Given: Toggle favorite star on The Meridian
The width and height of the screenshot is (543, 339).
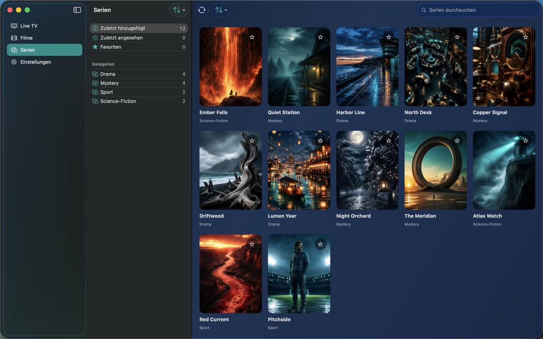Looking at the screenshot, I should click(457, 141).
